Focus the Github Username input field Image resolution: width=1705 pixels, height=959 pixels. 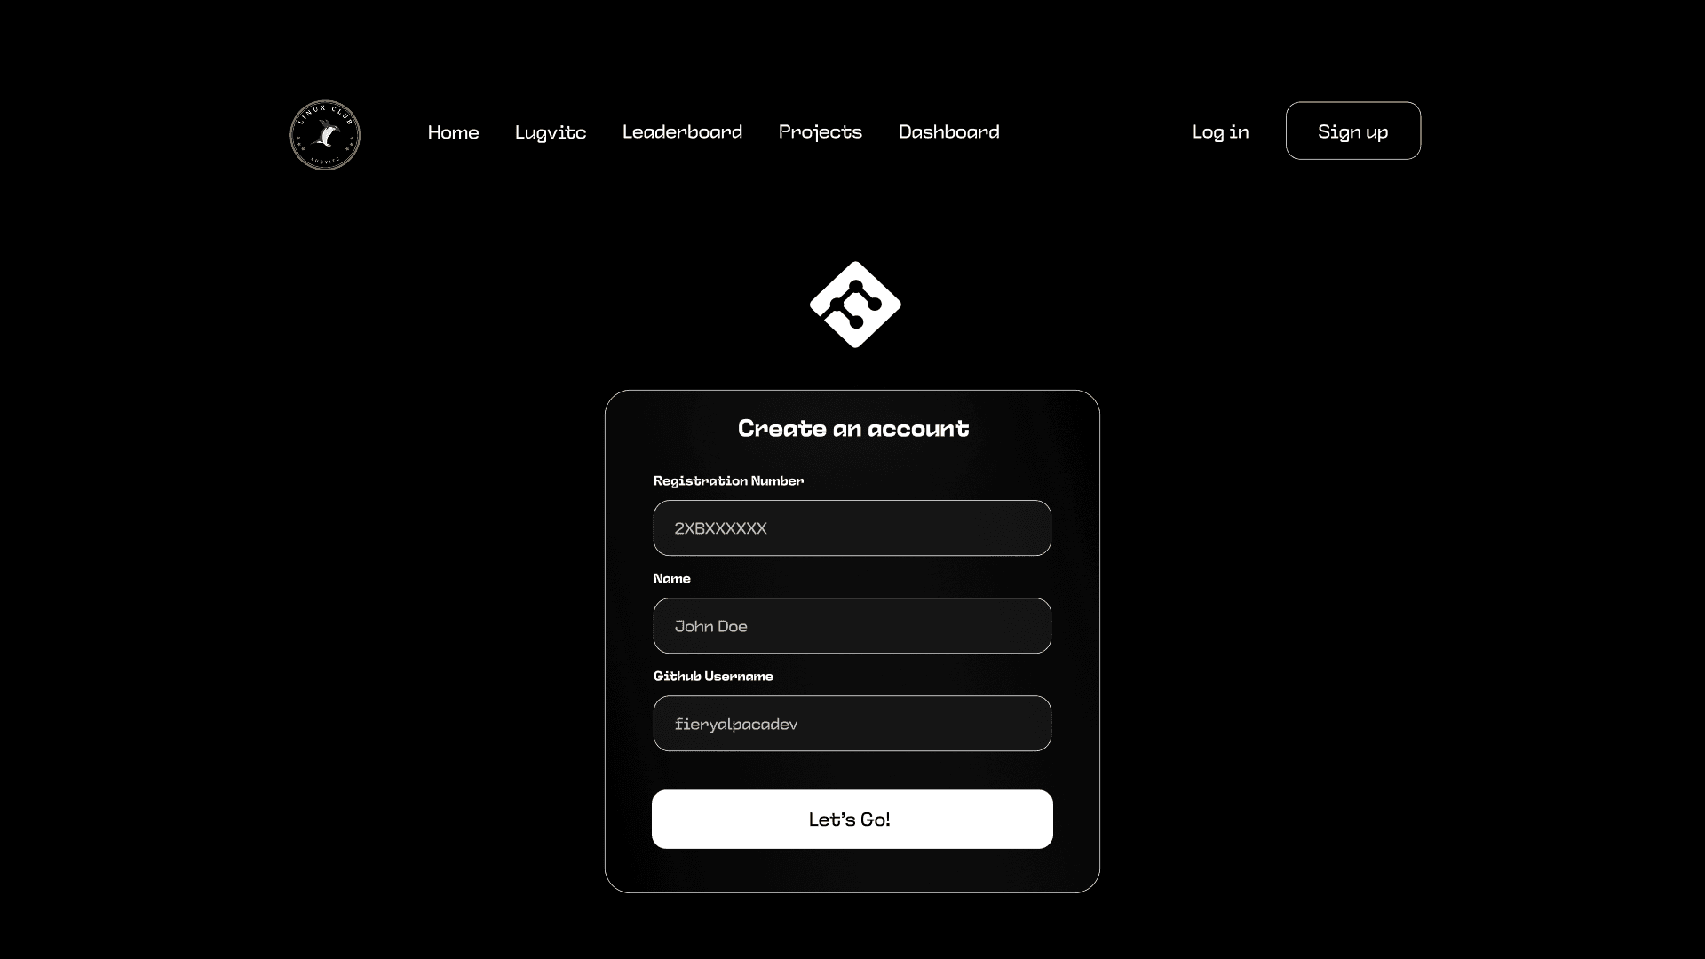pyautogui.click(x=852, y=724)
